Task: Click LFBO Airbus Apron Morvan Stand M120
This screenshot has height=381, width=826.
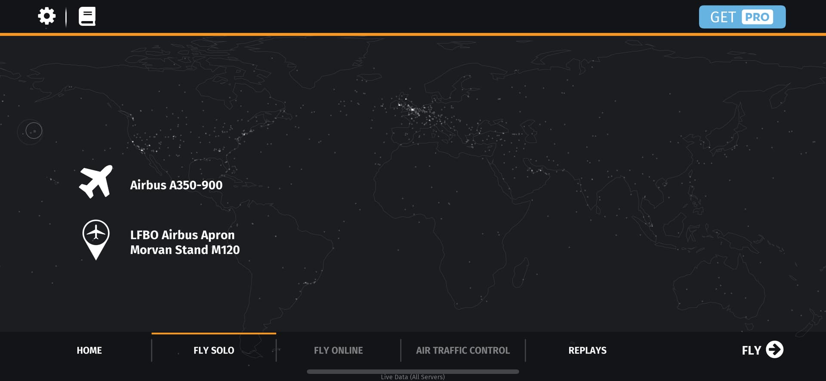Action: coord(185,242)
